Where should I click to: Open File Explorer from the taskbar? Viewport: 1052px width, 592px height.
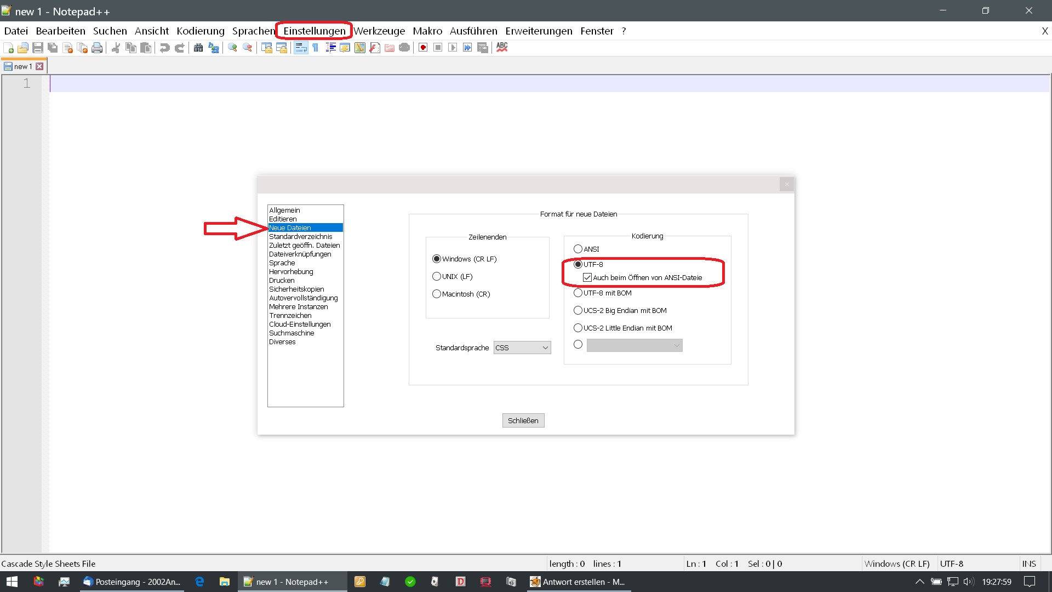225,582
